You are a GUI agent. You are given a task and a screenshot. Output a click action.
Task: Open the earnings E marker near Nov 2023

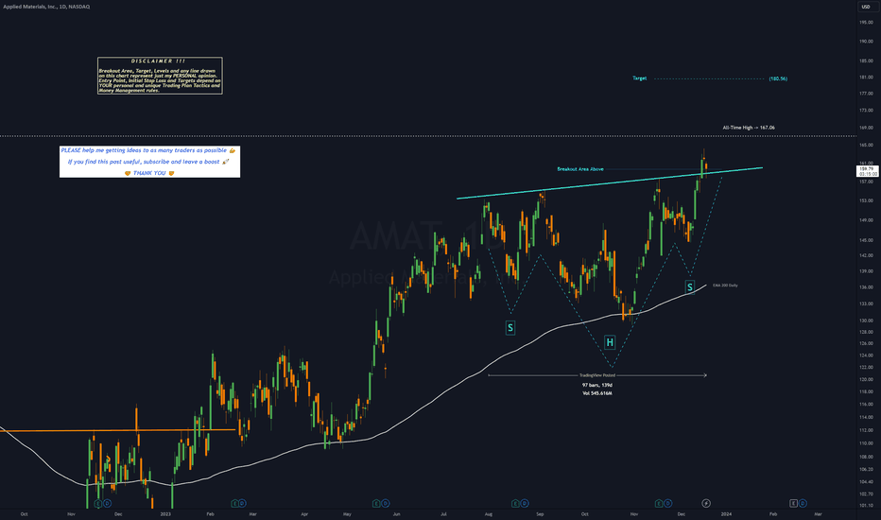(x=659, y=503)
